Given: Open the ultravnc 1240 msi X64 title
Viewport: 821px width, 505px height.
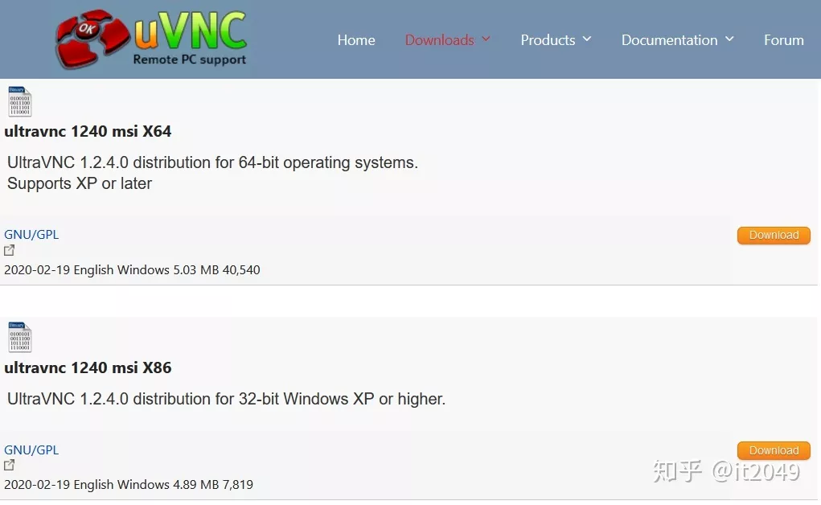Looking at the screenshot, I should (88, 131).
